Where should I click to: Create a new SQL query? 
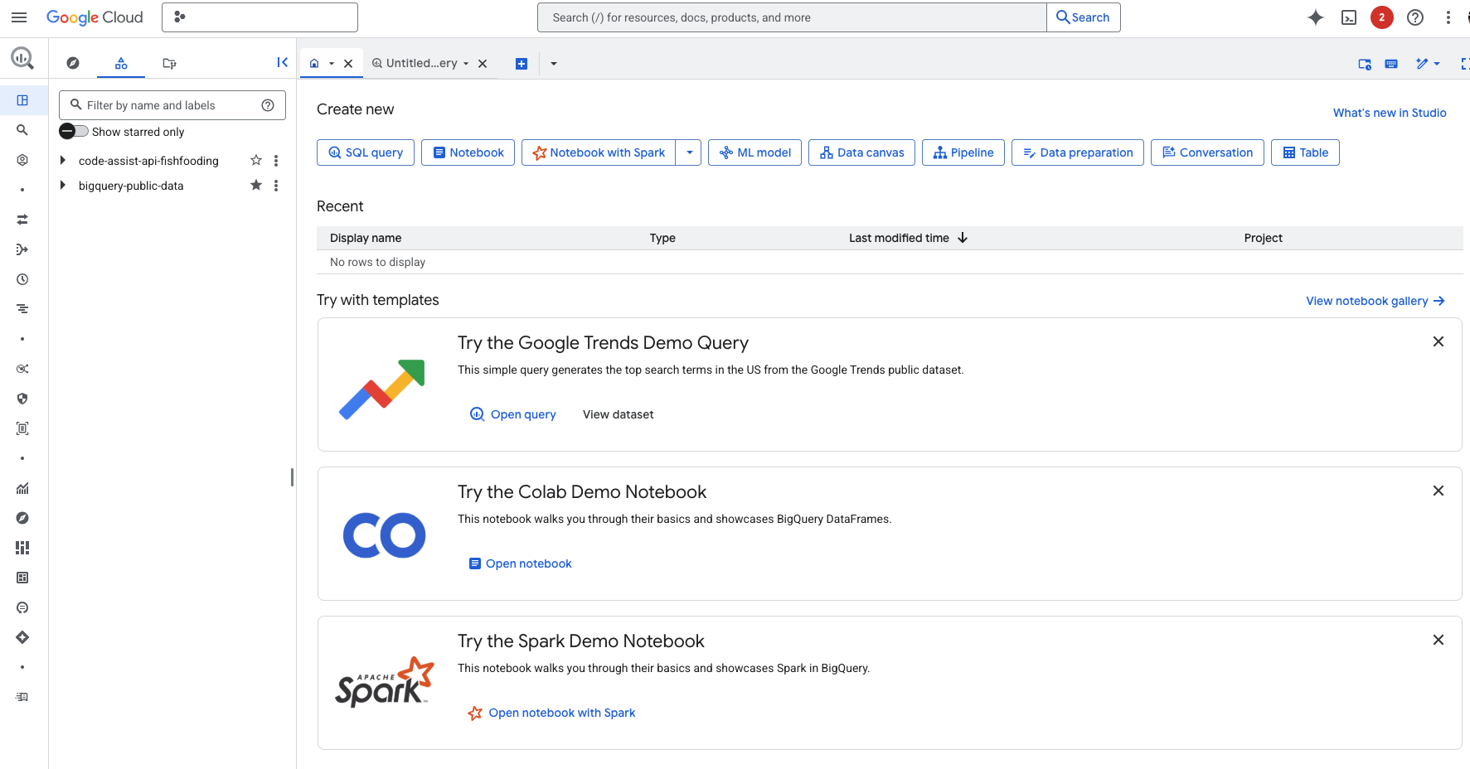366,152
